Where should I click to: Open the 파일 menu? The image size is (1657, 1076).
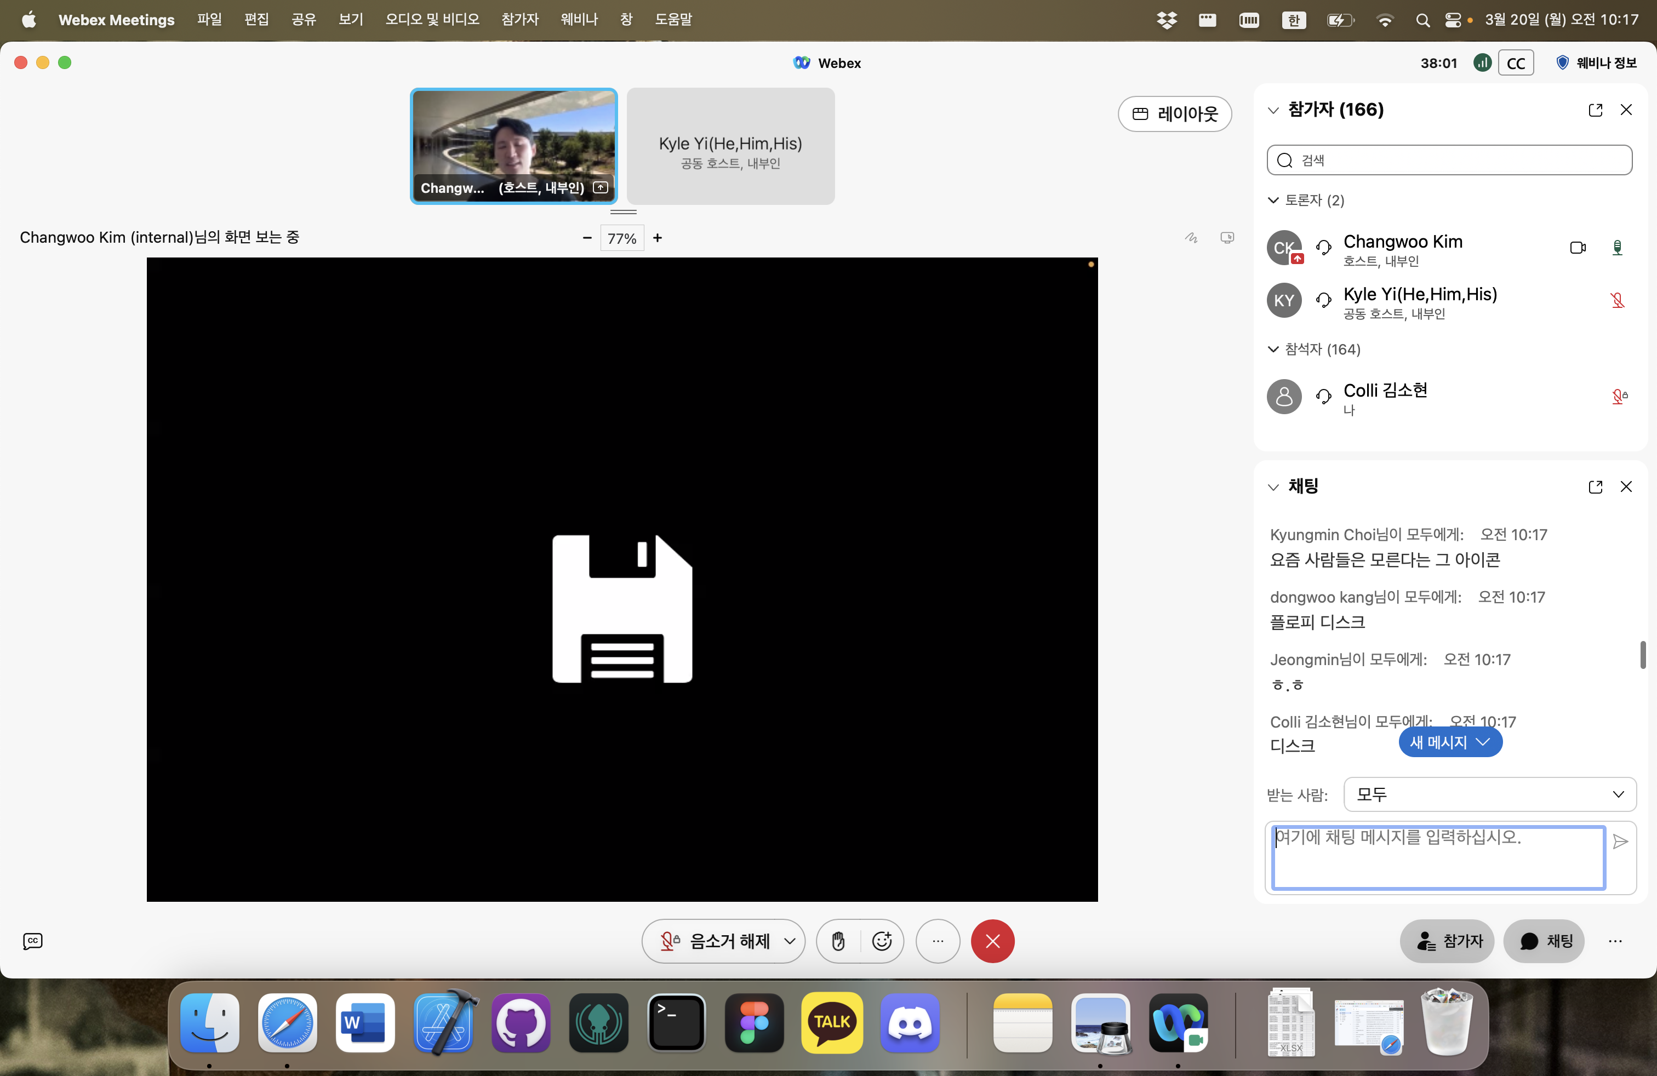coord(209,20)
